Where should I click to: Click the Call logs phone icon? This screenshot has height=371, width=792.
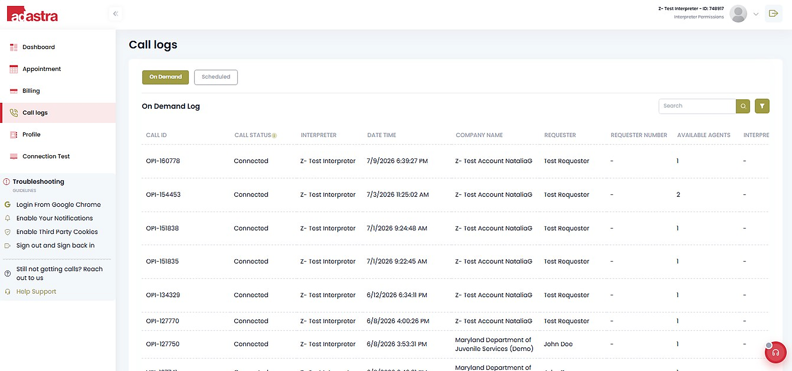pos(14,113)
